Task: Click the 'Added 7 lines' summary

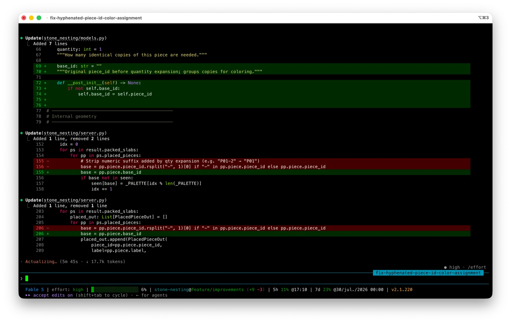Action: pyautogui.click(x=50, y=44)
